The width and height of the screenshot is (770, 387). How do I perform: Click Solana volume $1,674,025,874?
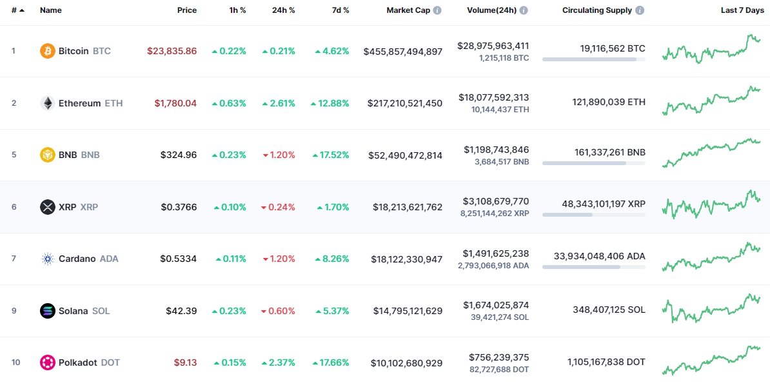tap(496, 305)
